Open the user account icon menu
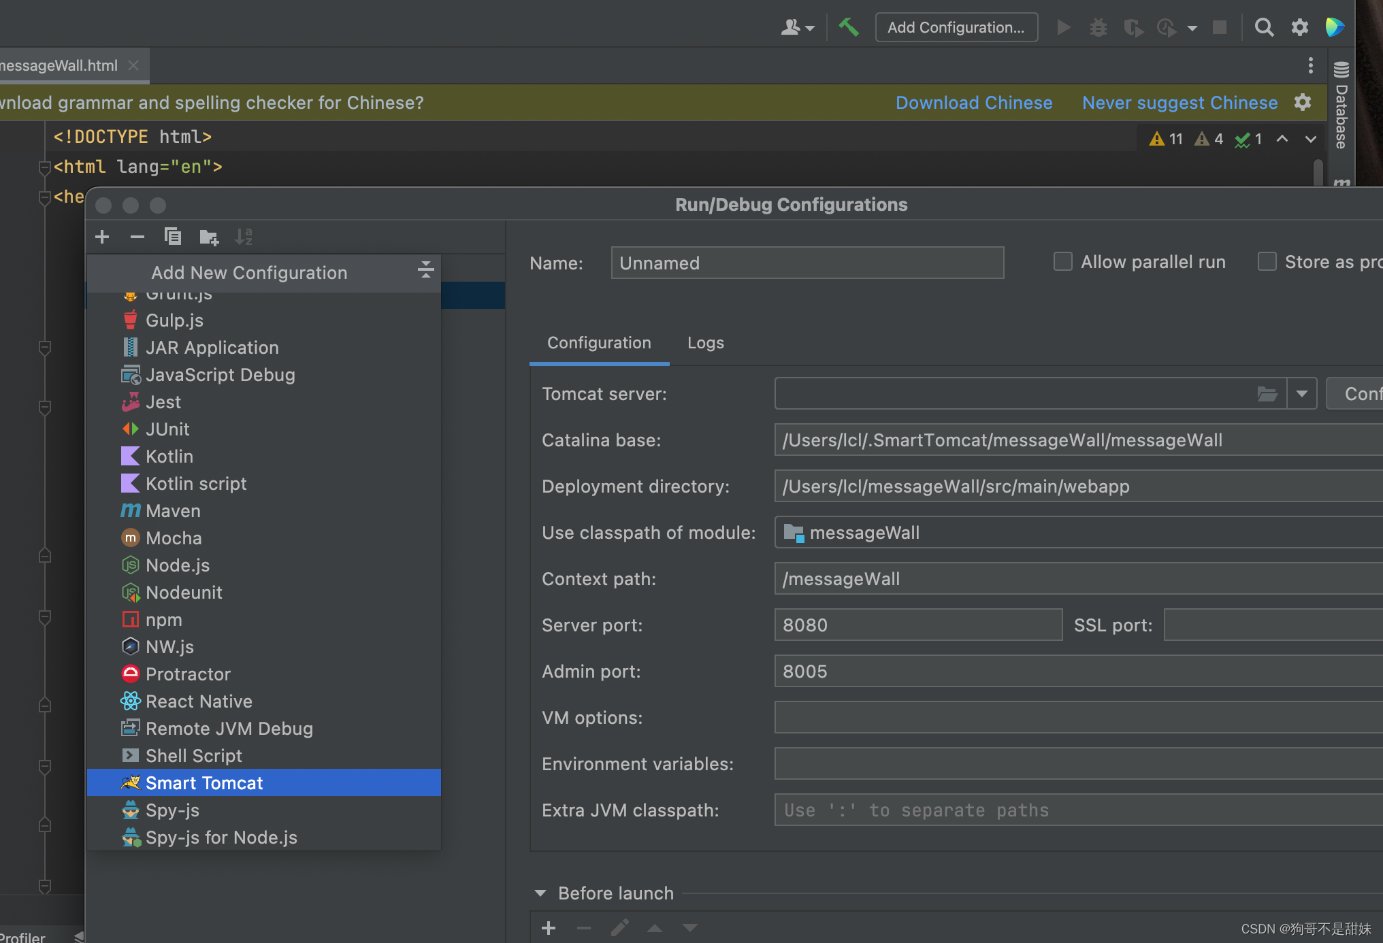Screen dimensions: 1383x943 tap(797, 27)
